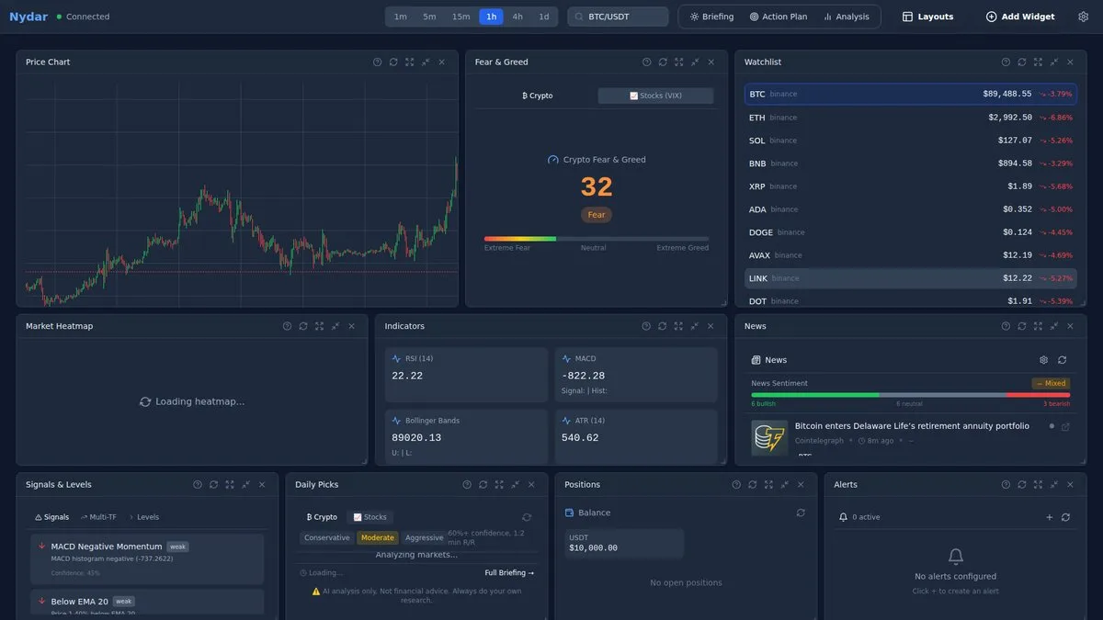This screenshot has width=1103, height=620.
Task: Follow the Full Briefing link
Action: 509,573
